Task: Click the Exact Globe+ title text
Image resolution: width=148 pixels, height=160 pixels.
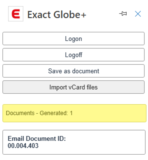Action: (x=57, y=15)
